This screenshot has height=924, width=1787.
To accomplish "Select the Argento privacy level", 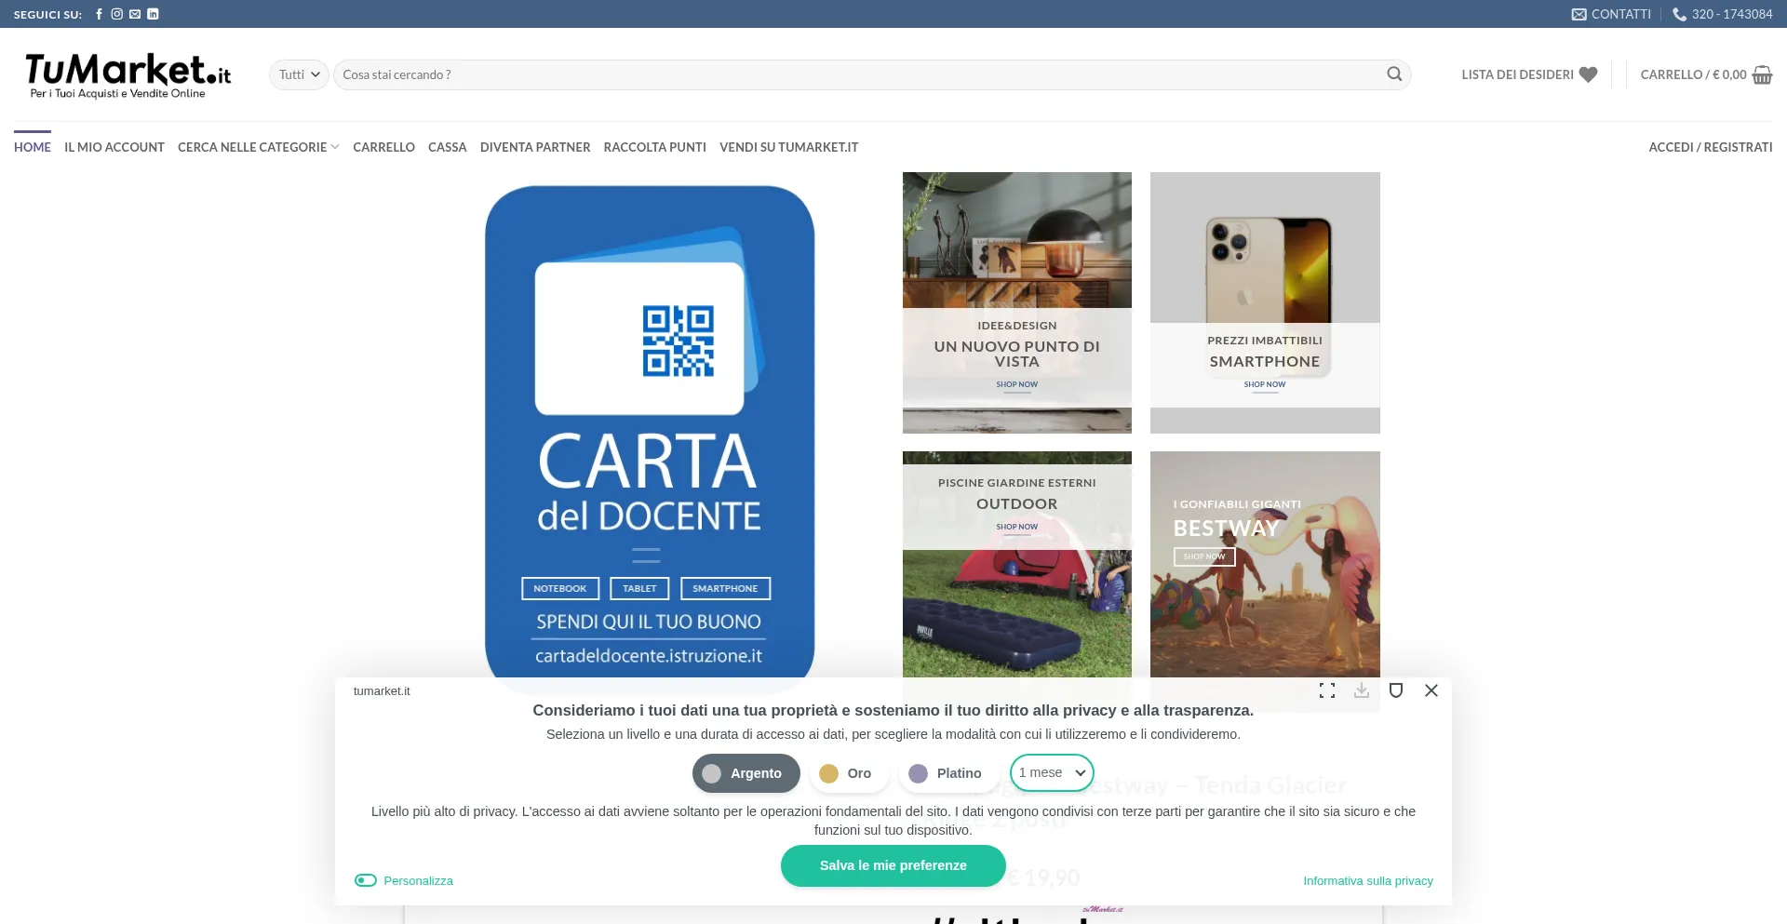I will tap(746, 773).
